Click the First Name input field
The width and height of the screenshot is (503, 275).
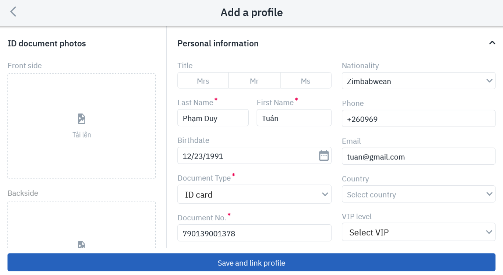tap(294, 118)
